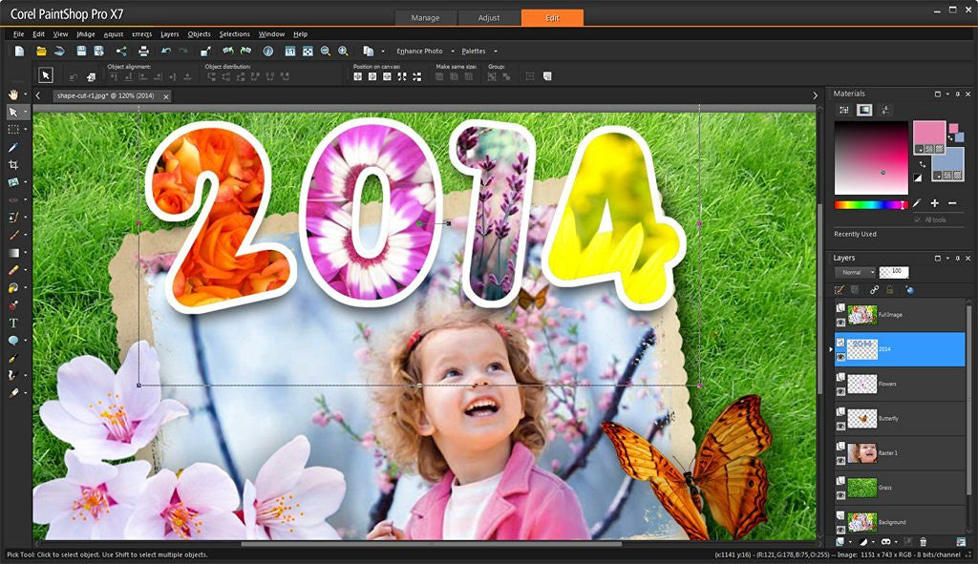
Task: Click the Print icon in the toolbar
Action: coord(143,51)
